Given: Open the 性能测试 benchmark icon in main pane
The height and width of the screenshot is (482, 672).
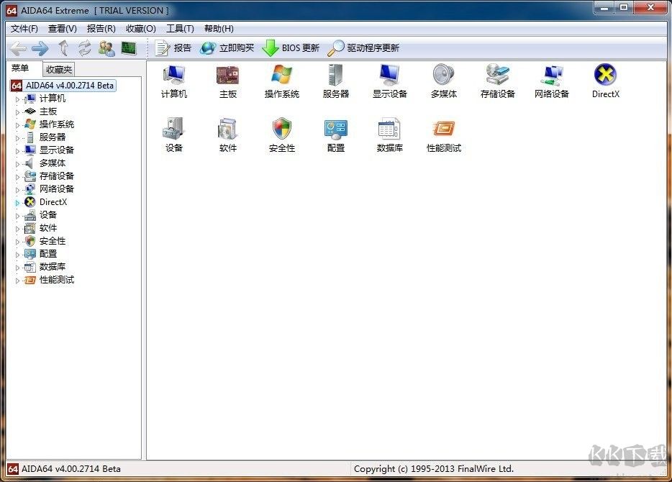Looking at the screenshot, I should pos(444,129).
